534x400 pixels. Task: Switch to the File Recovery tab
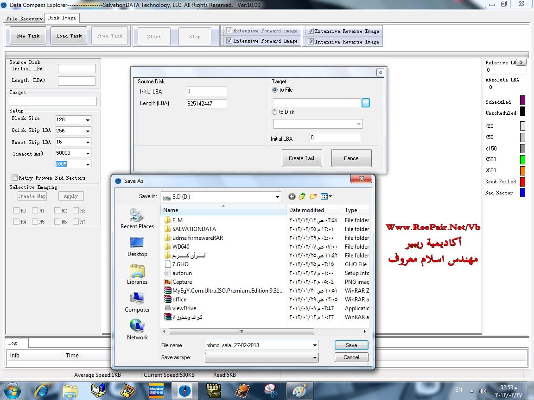(24, 19)
